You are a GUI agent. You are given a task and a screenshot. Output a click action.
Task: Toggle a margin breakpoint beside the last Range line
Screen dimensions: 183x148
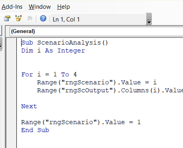11,122
